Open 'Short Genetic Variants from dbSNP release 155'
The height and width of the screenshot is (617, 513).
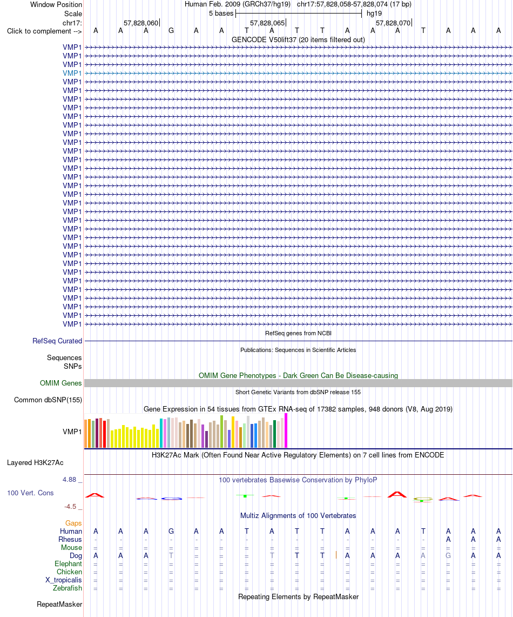(298, 392)
